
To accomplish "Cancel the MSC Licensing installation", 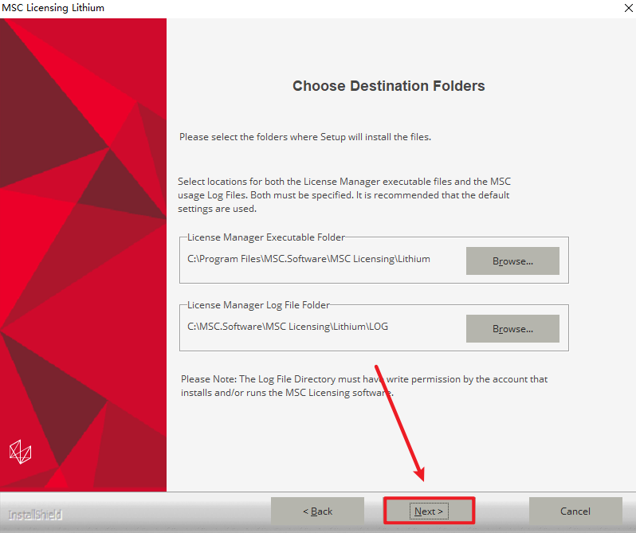I will pos(575,511).
